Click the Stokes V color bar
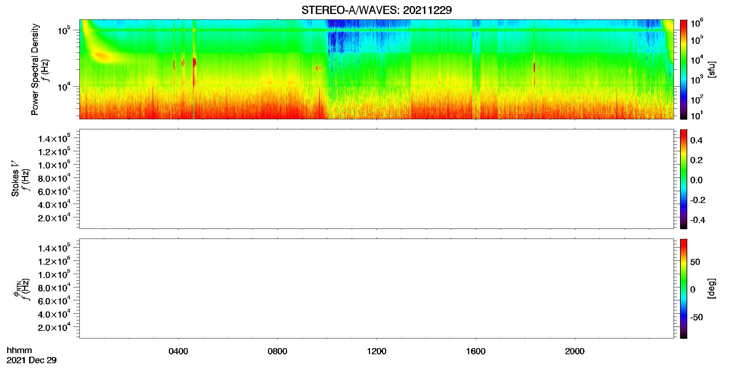Screen dimensions: 753x388 pyautogui.click(x=683, y=179)
